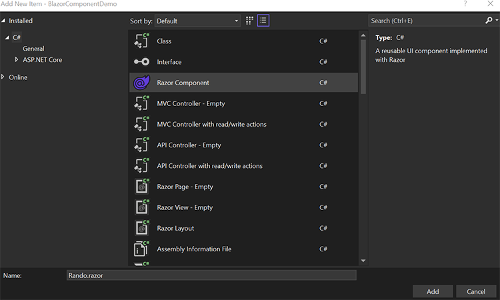Screen dimensions: 500x300
Task: Expand the Online section
Action: (x=3, y=77)
